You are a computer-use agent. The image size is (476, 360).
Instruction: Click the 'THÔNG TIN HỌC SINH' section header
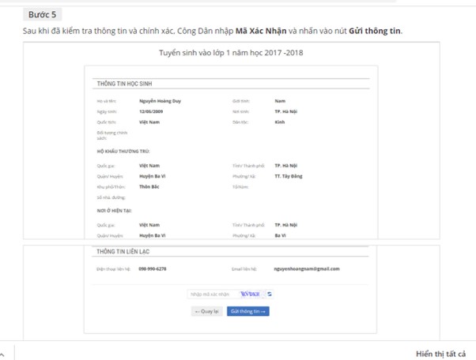tap(125, 83)
